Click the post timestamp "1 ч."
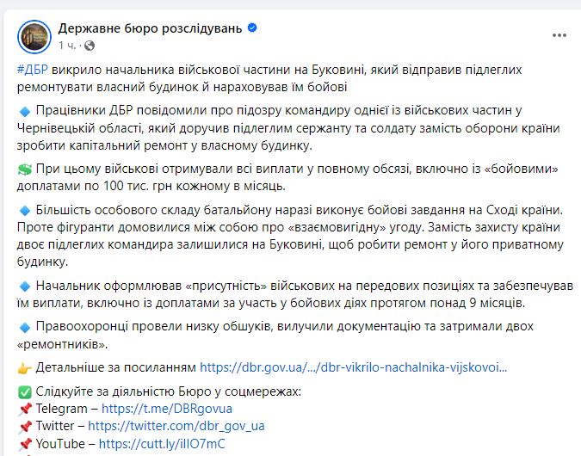This screenshot has height=456, width=581. pos(69,45)
